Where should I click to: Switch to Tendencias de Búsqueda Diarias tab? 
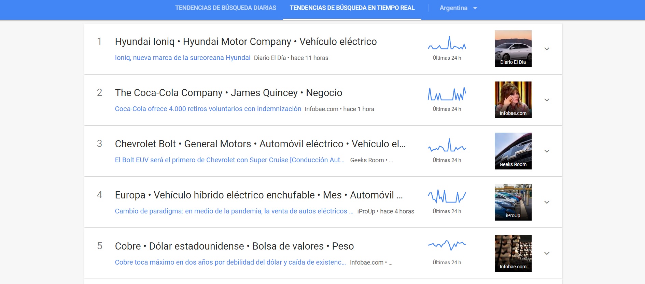point(226,8)
